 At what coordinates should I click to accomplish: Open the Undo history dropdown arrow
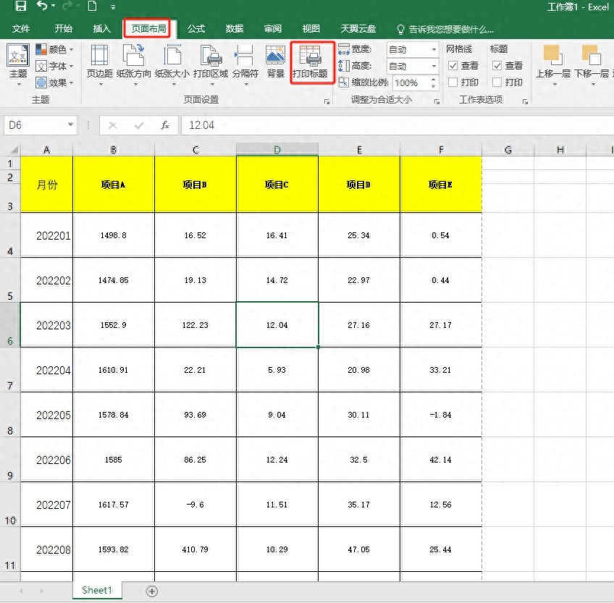pyautogui.click(x=54, y=6)
